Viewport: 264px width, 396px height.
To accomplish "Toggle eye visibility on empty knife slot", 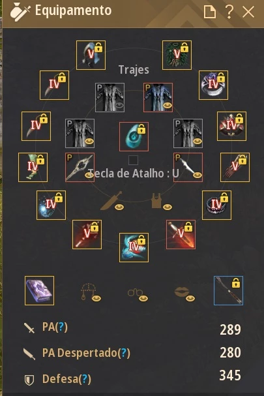I will pyautogui.click(x=119, y=207).
